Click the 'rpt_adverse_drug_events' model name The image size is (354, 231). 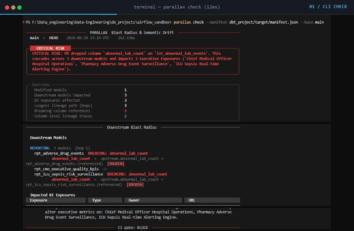(x=59, y=153)
